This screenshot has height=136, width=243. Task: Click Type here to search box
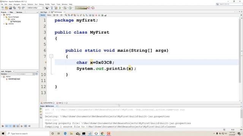pos(28,133)
